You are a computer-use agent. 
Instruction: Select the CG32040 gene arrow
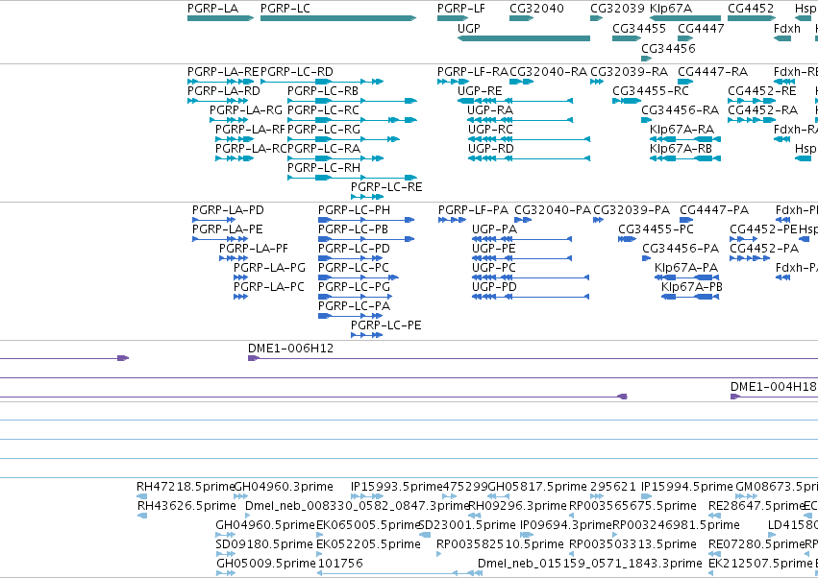point(521,18)
